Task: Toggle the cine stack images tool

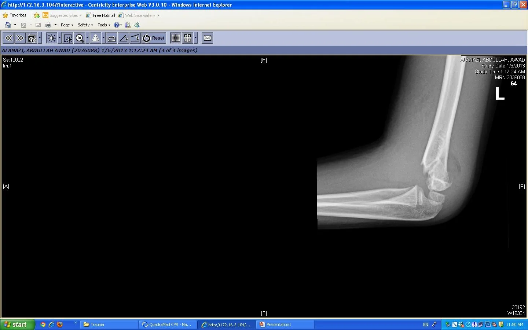Action: coord(32,38)
